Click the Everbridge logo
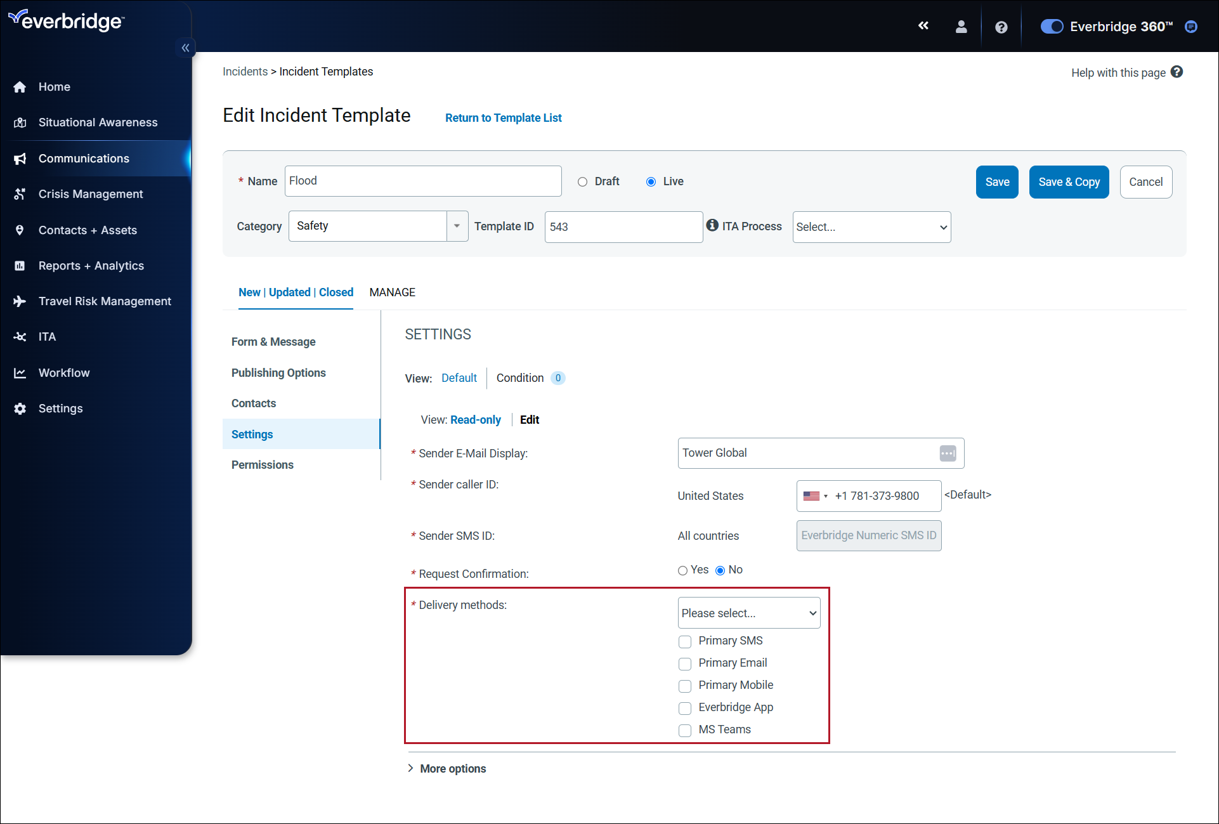The image size is (1219, 824). (x=67, y=20)
